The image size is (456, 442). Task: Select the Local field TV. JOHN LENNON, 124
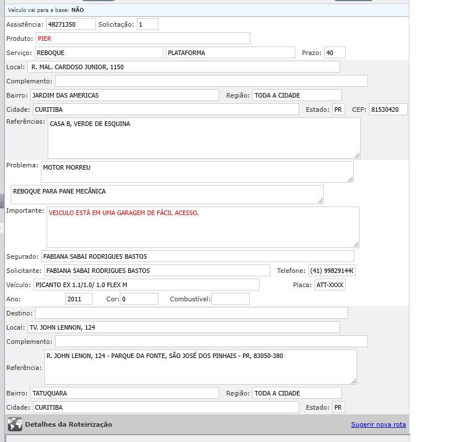[x=183, y=327]
